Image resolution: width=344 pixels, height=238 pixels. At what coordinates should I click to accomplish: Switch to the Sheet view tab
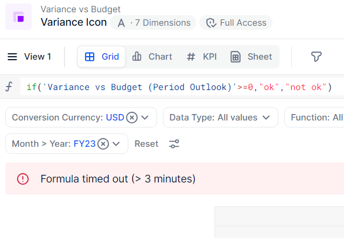pos(251,57)
